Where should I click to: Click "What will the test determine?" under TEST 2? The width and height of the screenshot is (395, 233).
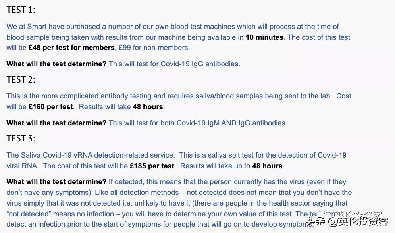pyautogui.click(x=56, y=123)
